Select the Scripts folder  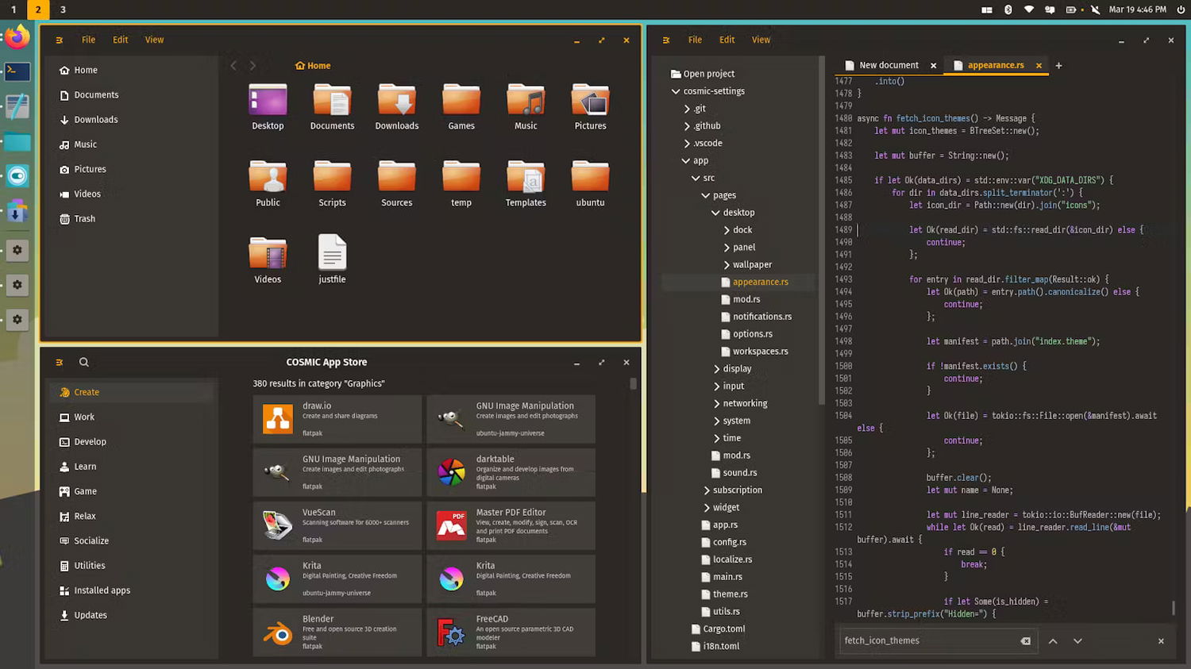(332, 183)
